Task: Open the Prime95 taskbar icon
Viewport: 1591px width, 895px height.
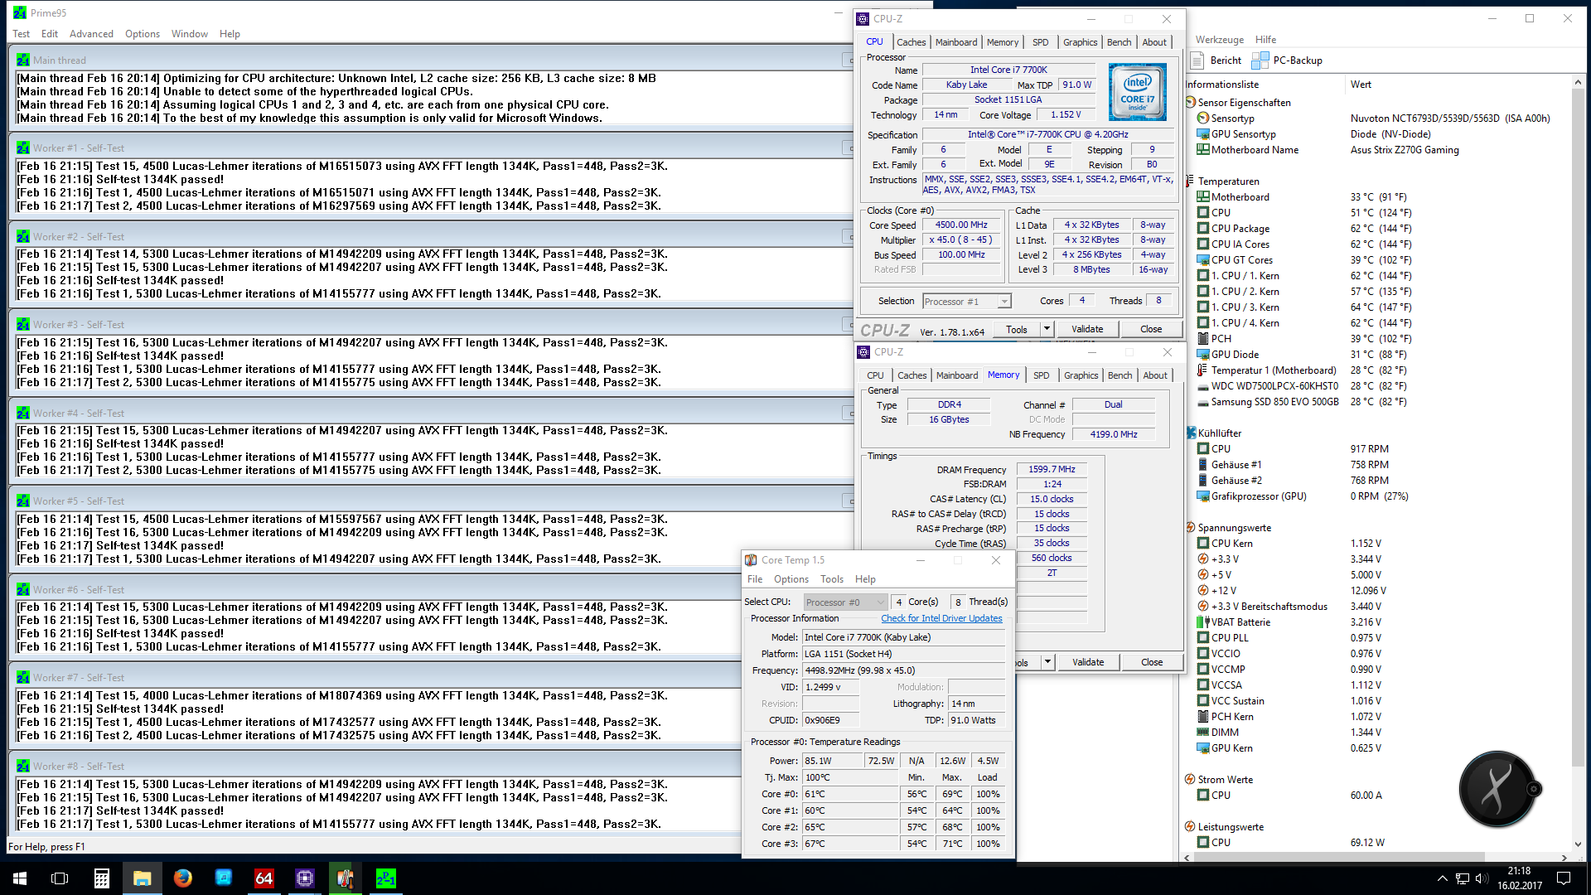Action: click(385, 878)
